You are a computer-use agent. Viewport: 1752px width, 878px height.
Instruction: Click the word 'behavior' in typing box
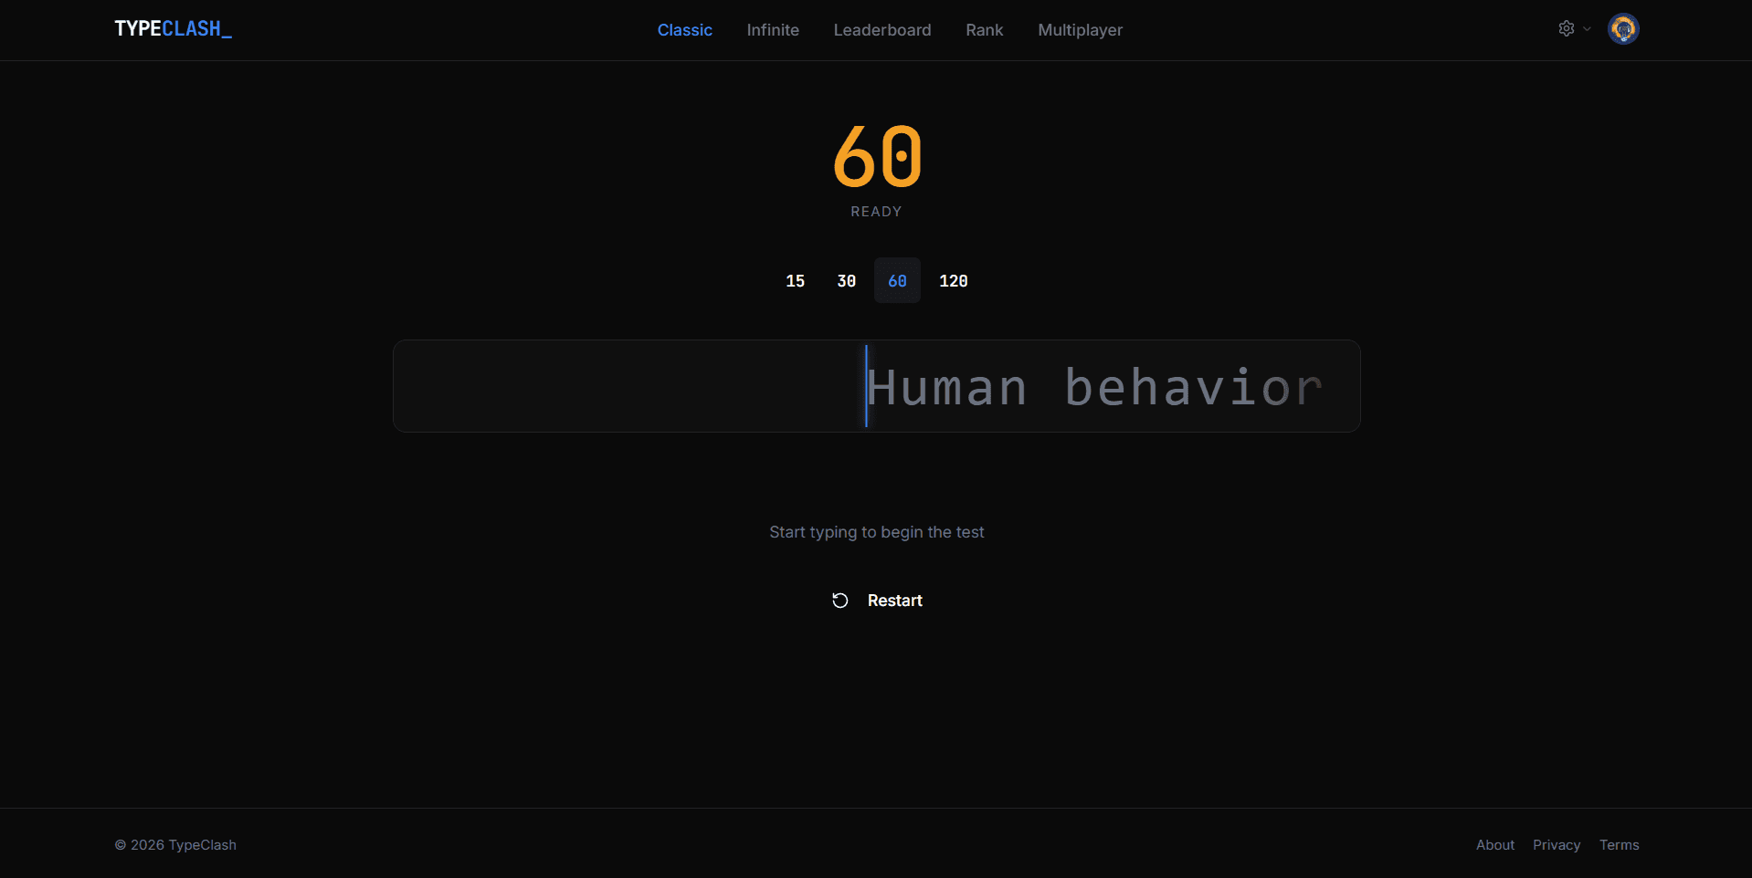click(1194, 388)
